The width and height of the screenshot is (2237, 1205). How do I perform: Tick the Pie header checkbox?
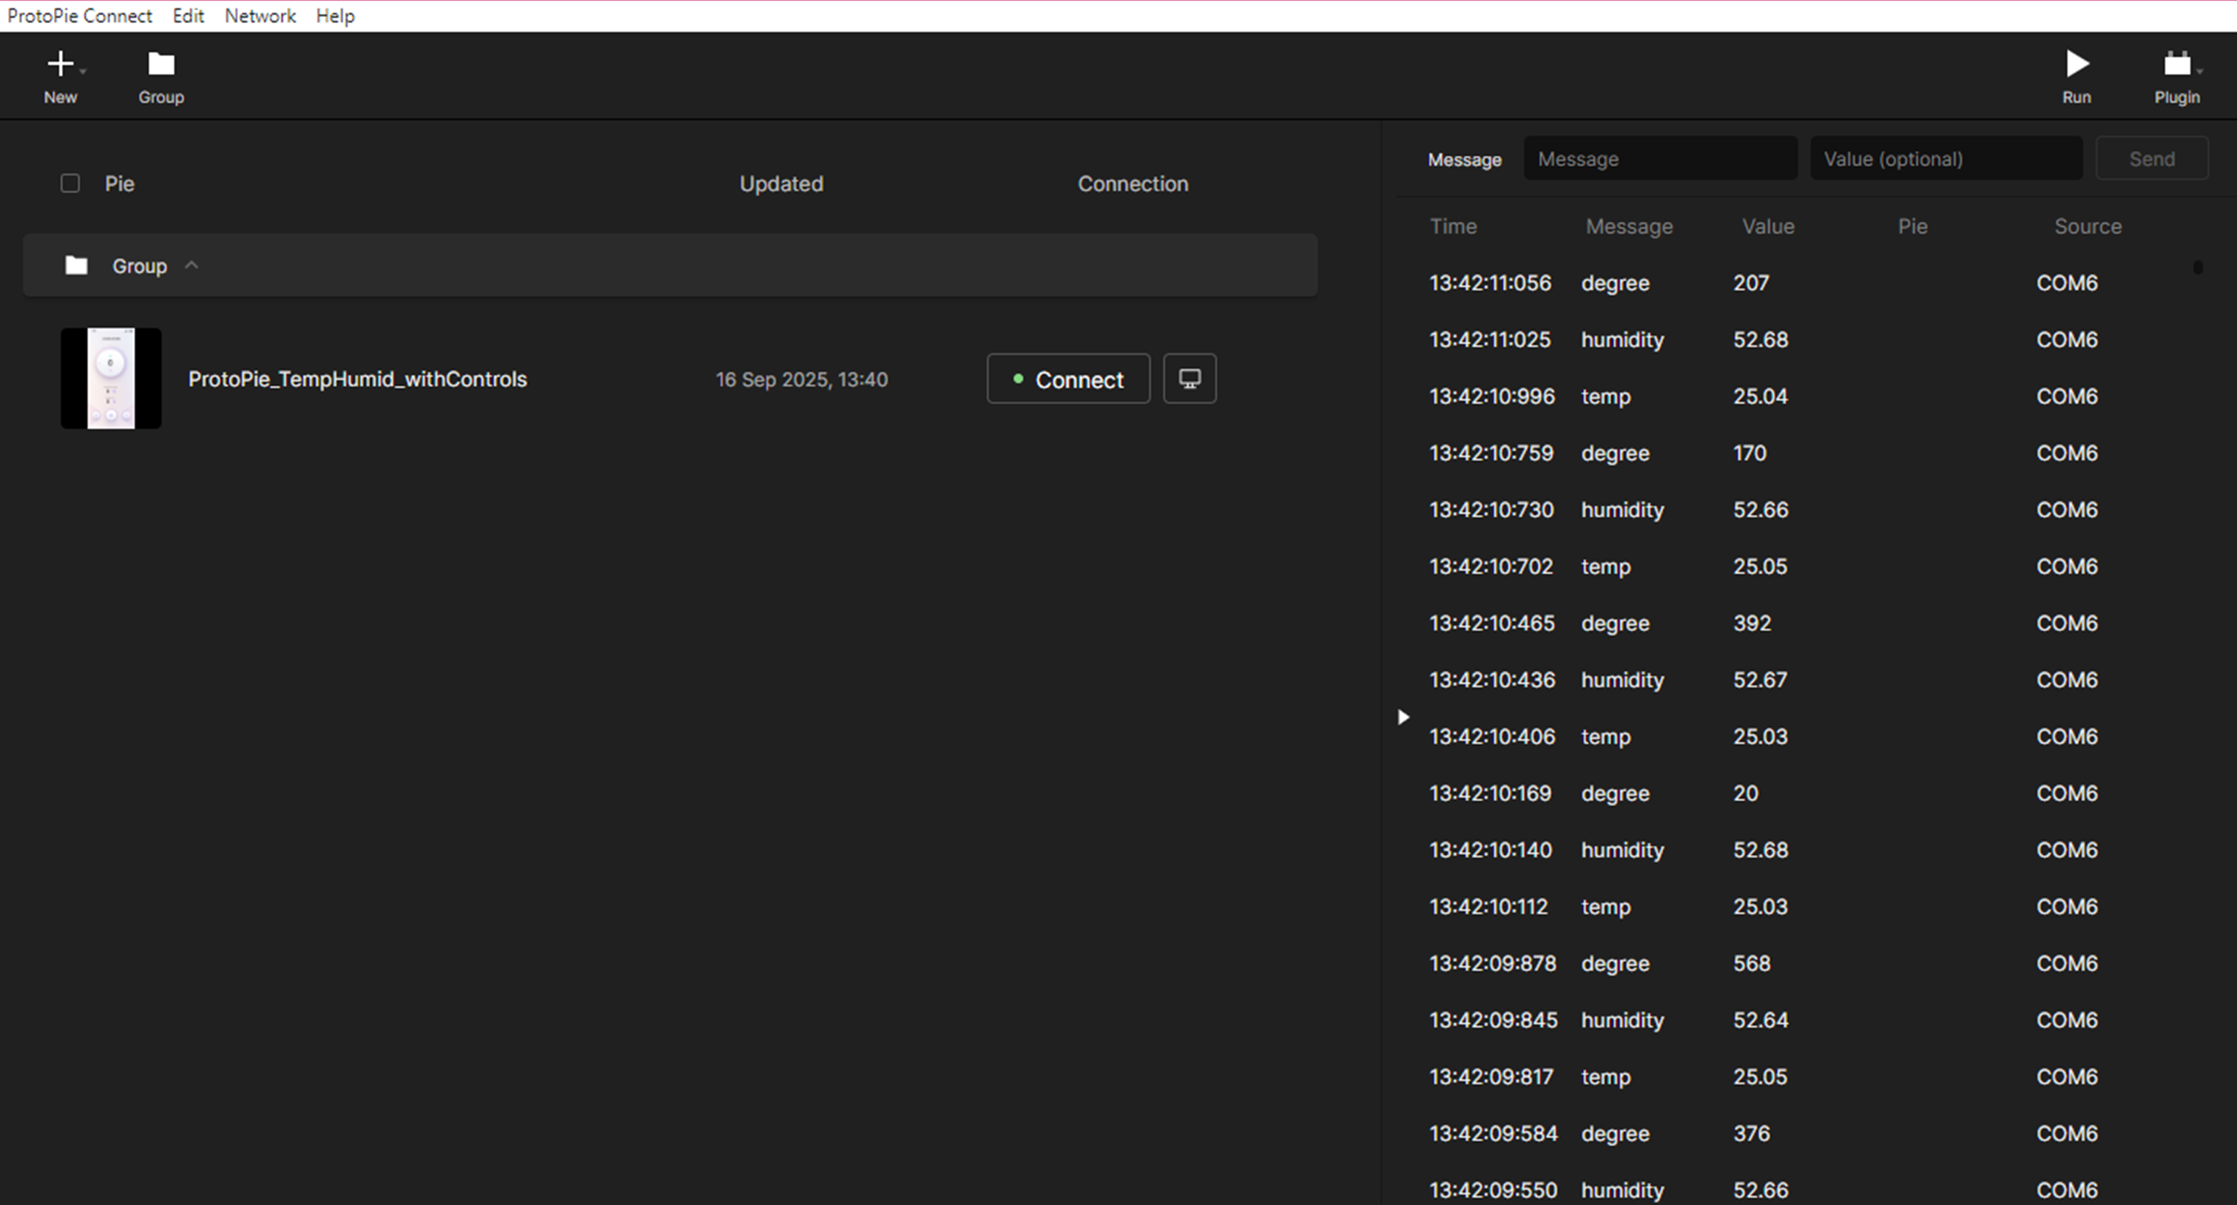(x=70, y=183)
